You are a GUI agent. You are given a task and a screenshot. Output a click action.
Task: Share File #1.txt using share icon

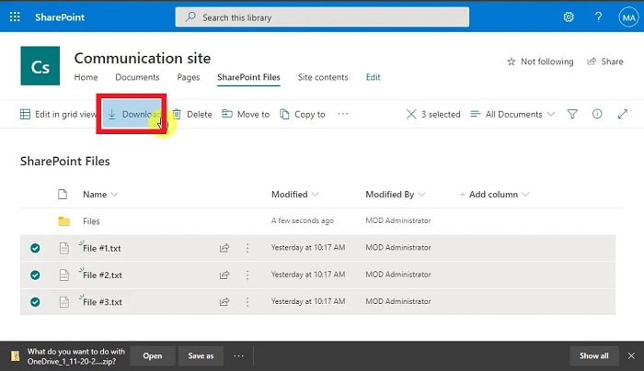click(x=224, y=248)
